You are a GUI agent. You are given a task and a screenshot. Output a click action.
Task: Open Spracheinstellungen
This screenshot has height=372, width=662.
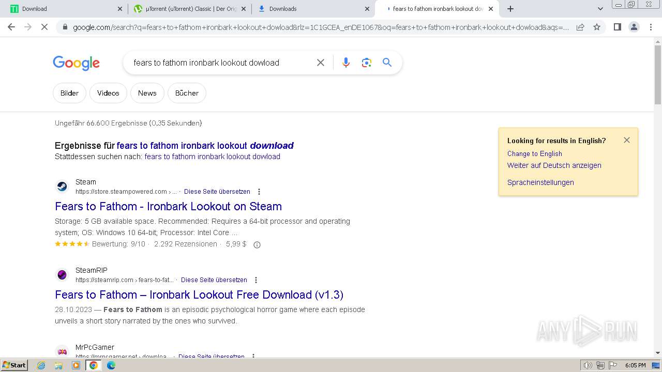[x=540, y=182]
